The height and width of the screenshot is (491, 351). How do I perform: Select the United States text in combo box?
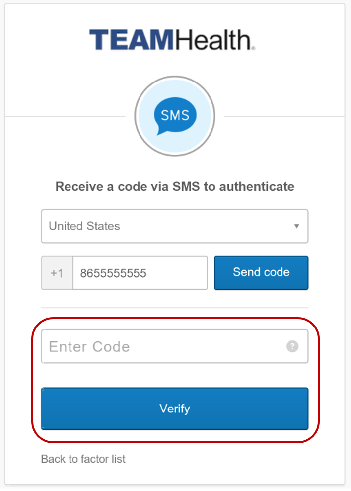84,226
